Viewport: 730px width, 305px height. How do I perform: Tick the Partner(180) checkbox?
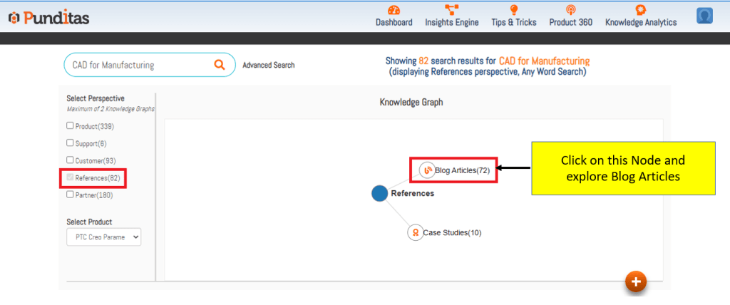coord(70,195)
